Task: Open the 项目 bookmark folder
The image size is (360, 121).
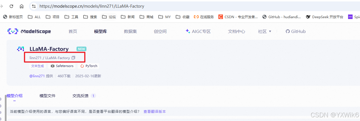Action: [x=53, y=17]
